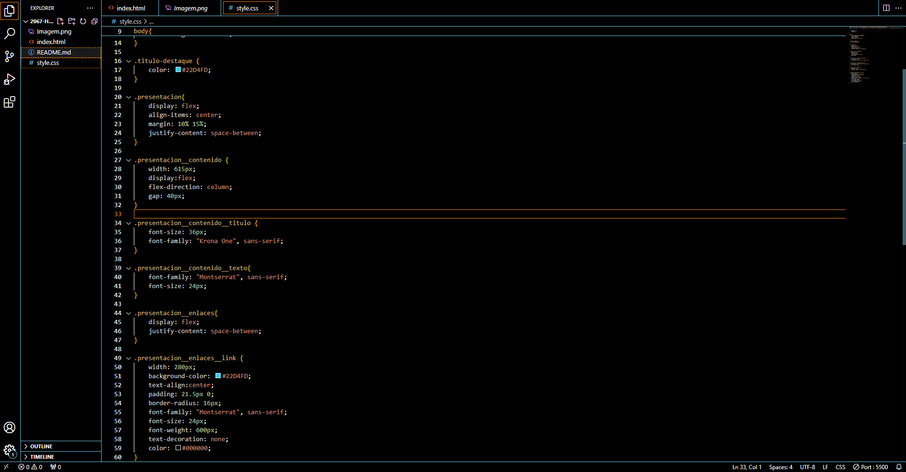The image size is (906, 472).
Task: Open the Run and Debug view
Action: (9, 79)
